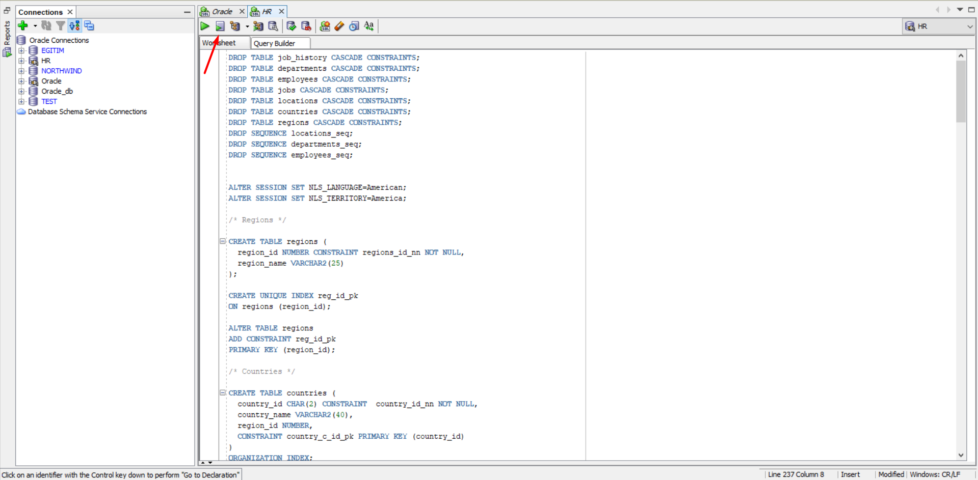Image resolution: width=978 pixels, height=480 pixels.
Task: Open the editor tab list dropdown arrow
Action: coord(960,10)
